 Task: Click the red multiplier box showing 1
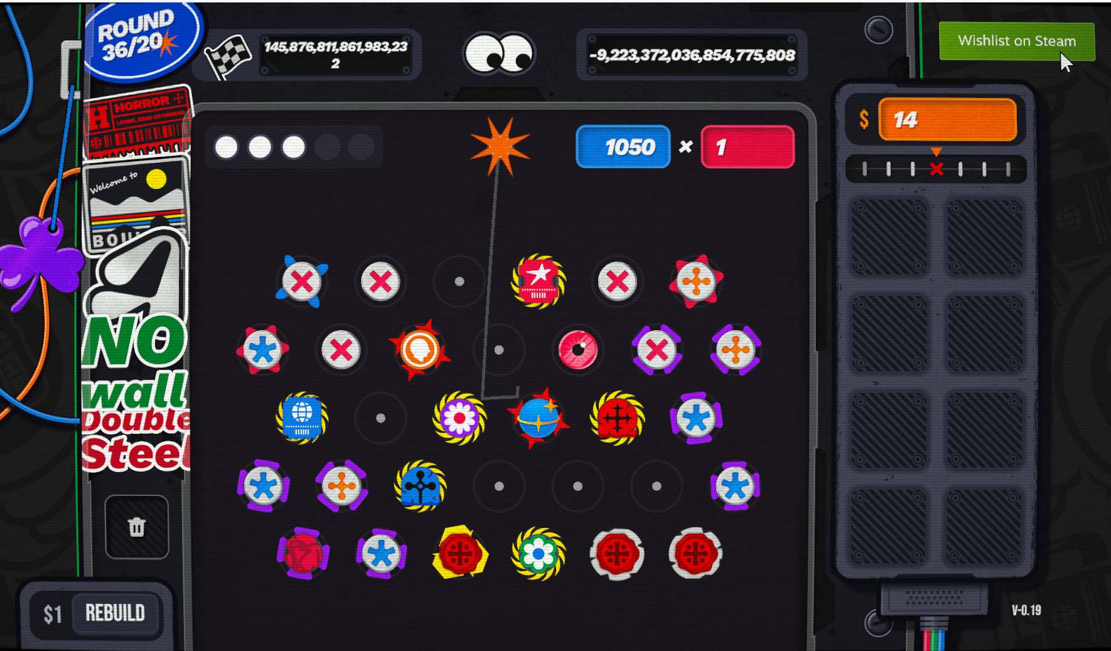(748, 147)
